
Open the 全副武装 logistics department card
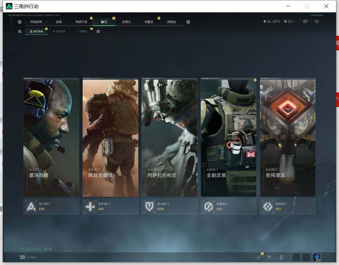(228, 138)
